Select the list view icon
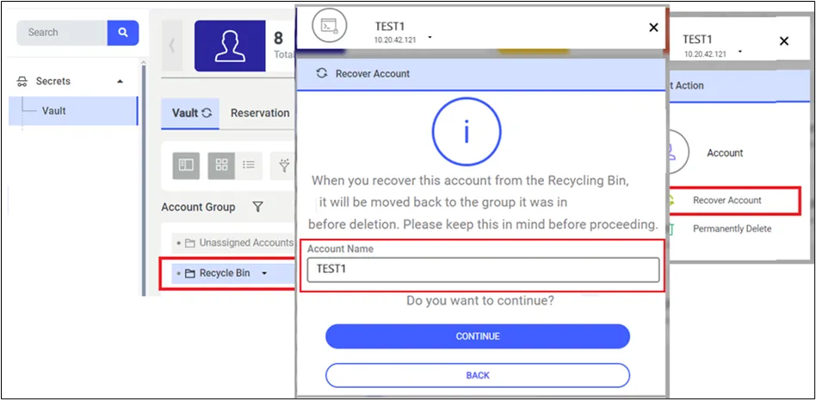Viewport: 816px width, 400px height. (x=249, y=165)
